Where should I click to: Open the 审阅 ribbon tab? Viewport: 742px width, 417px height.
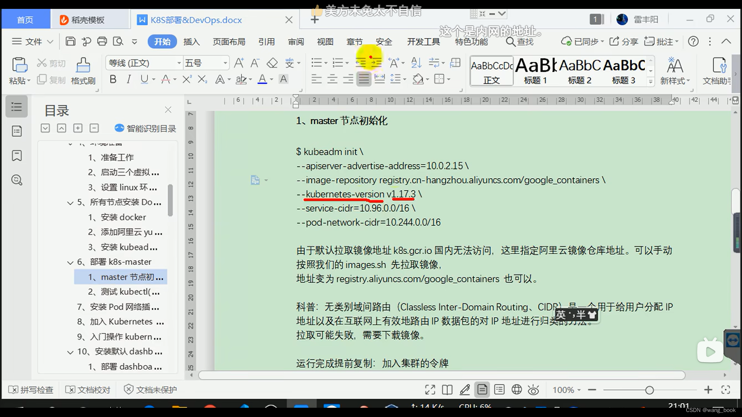click(x=296, y=42)
